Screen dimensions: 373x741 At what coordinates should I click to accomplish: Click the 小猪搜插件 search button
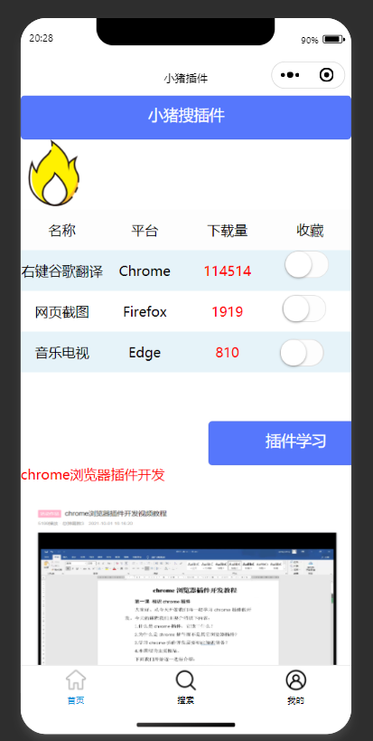pos(186,118)
